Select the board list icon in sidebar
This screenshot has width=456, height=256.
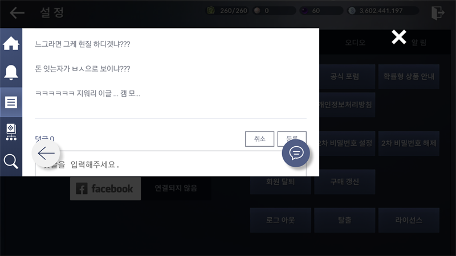coord(11,102)
